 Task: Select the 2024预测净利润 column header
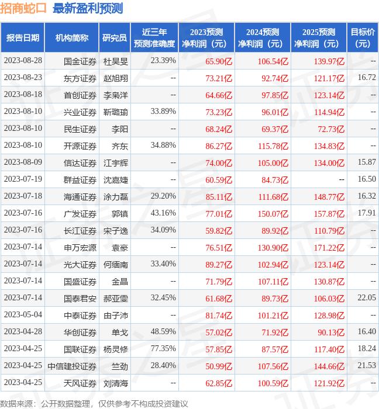click(x=263, y=38)
